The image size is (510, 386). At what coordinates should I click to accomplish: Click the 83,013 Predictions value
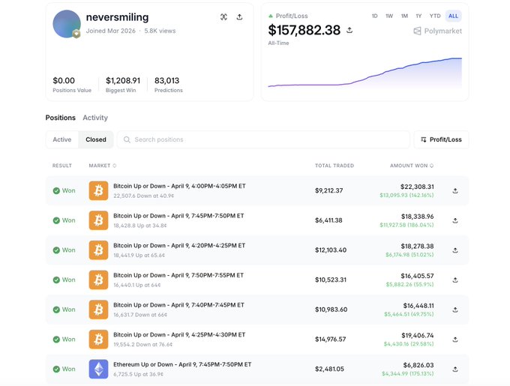(x=166, y=81)
